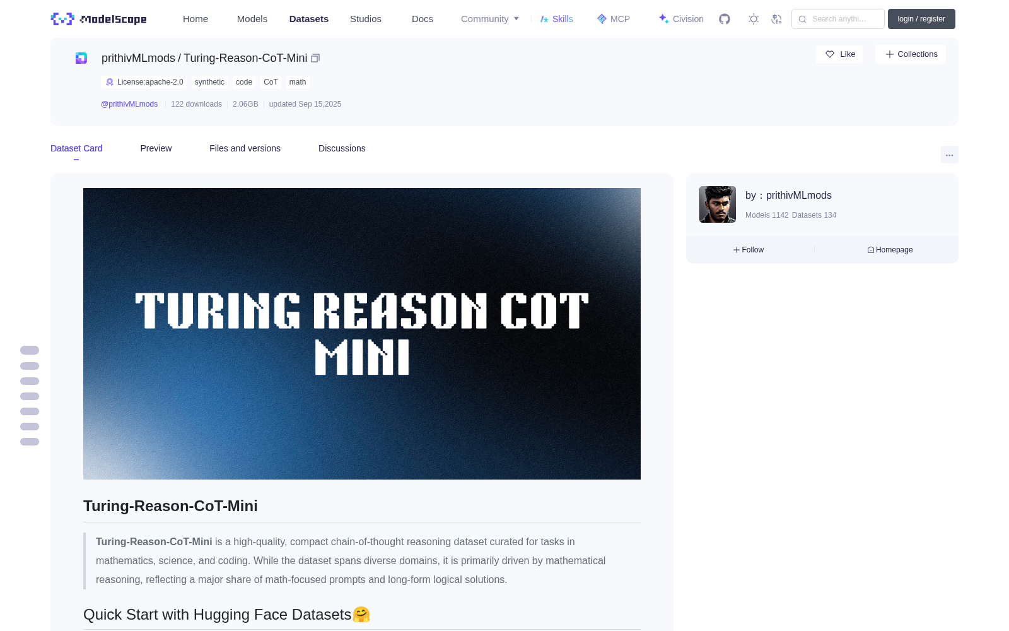Click the License:apache-2.0 tag

point(144,82)
